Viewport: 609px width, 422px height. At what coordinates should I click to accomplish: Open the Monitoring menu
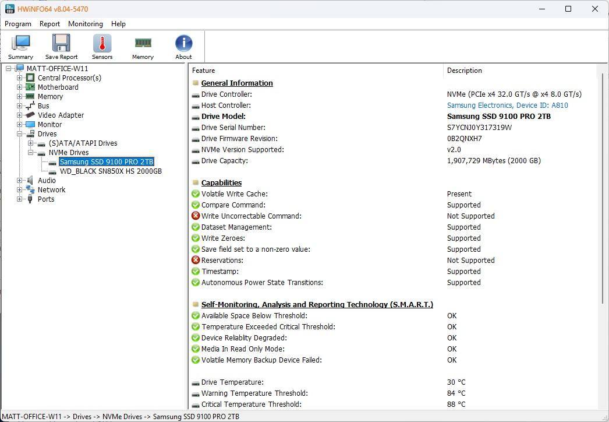point(85,24)
